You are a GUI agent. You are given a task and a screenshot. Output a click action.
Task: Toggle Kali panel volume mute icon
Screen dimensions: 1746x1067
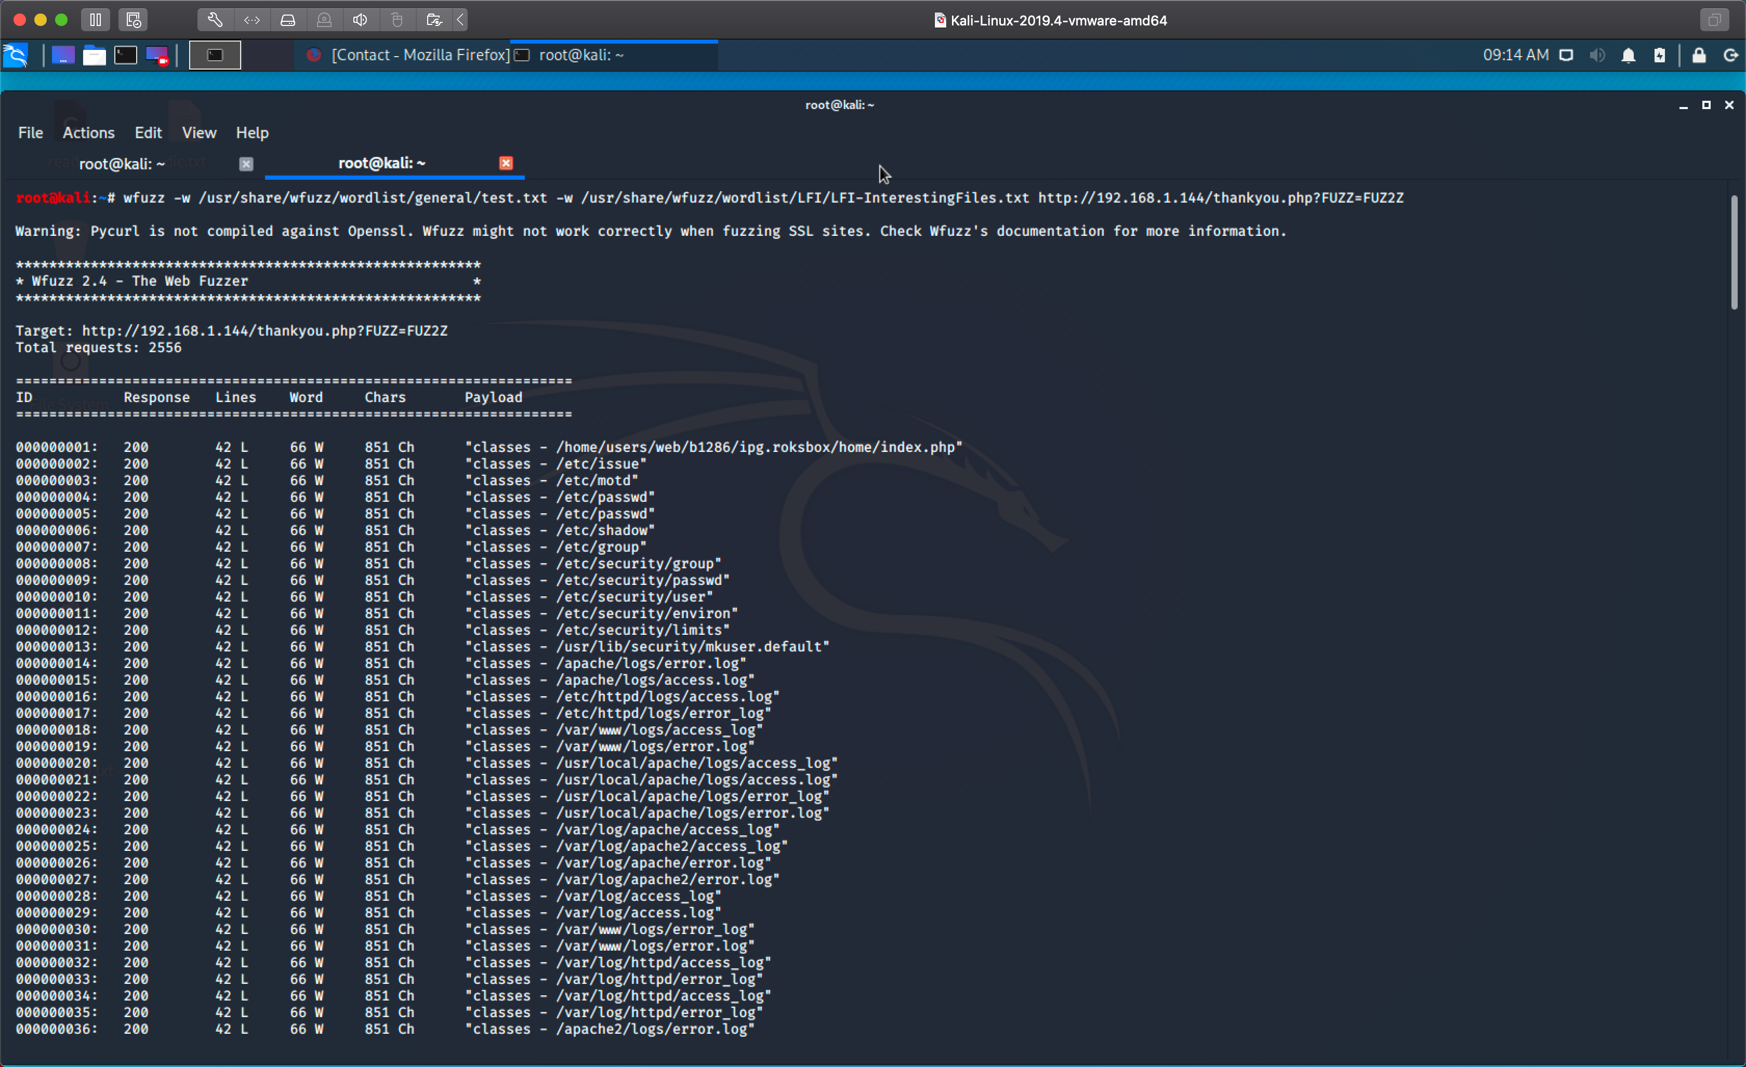coord(1596,55)
